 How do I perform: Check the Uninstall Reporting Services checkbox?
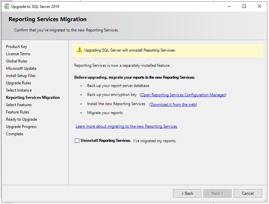[77, 141]
